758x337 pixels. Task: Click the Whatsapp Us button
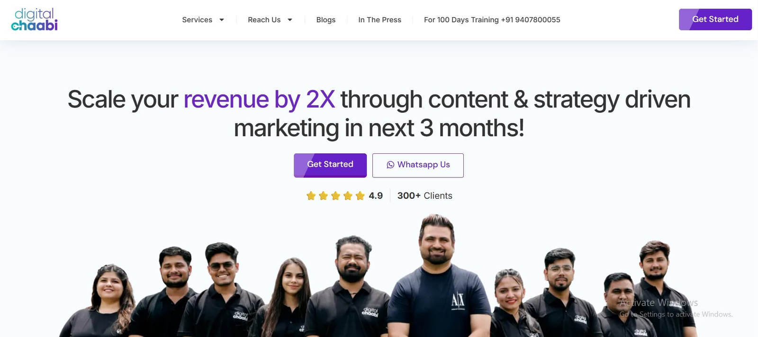(x=418, y=165)
